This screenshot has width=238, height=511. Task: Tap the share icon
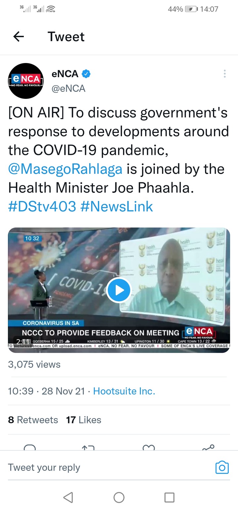(208, 447)
